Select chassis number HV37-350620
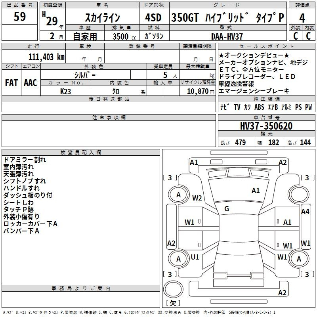The width and height of the screenshot is (317, 317). (x=266, y=126)
